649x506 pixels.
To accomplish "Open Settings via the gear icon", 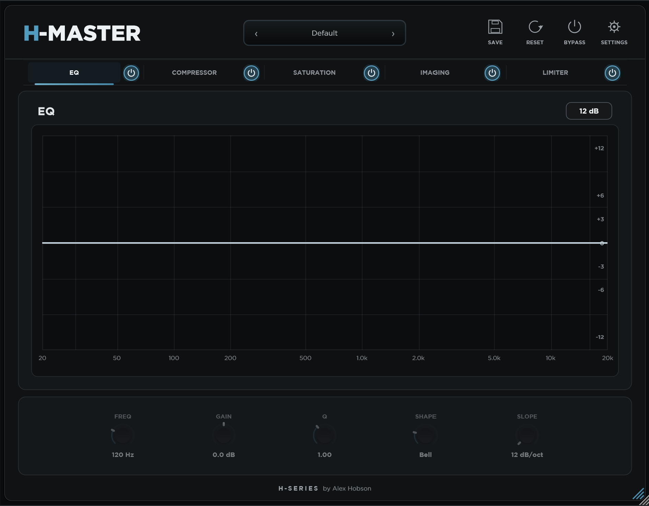I will point(614,27).
